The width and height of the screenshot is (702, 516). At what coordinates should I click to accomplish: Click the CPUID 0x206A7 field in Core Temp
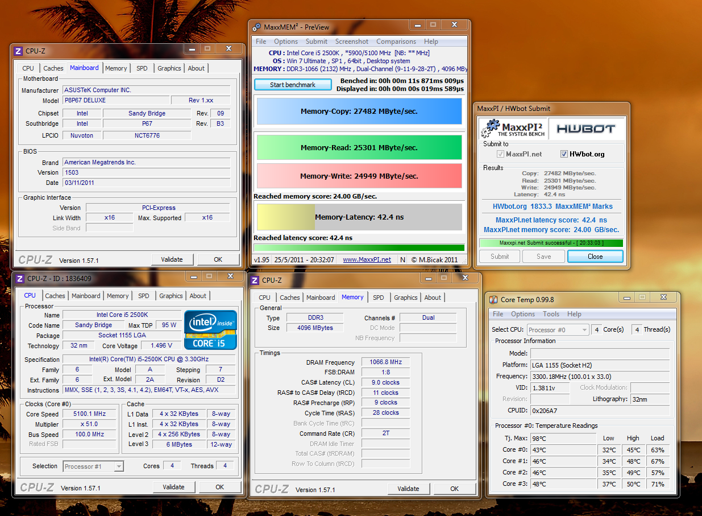[x=600, y=410]
